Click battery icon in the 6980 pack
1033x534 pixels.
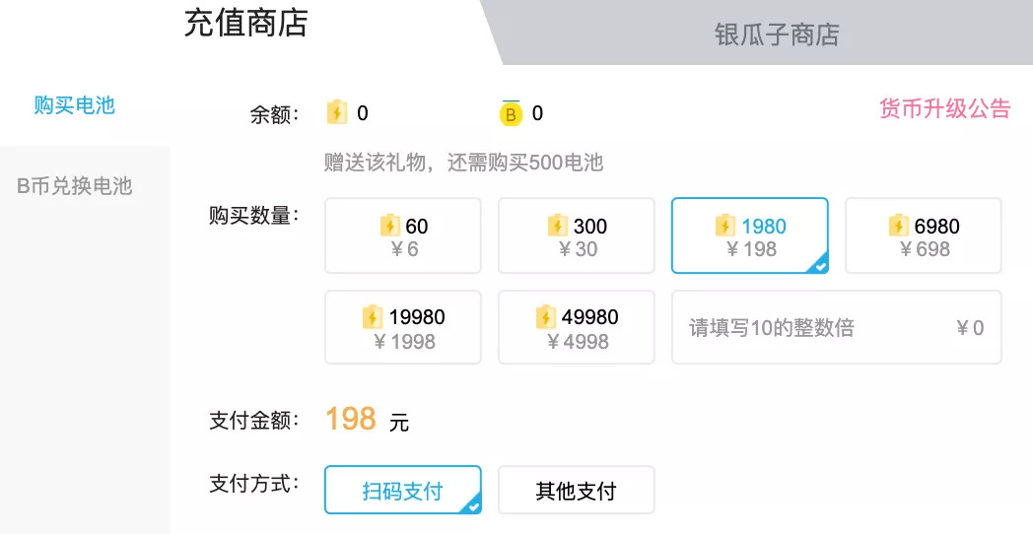[898, 226]
